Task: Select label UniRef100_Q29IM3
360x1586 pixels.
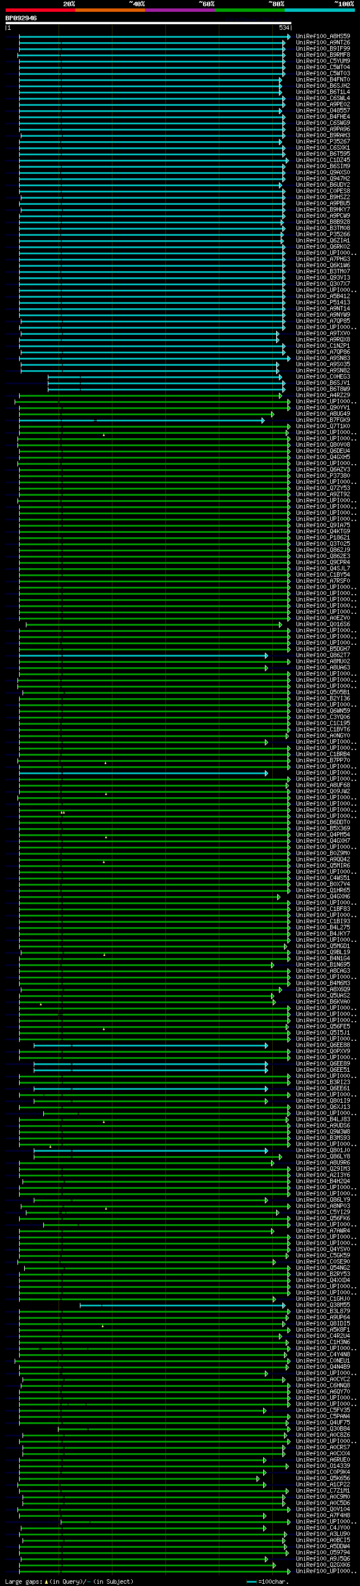Action: 323,1169
